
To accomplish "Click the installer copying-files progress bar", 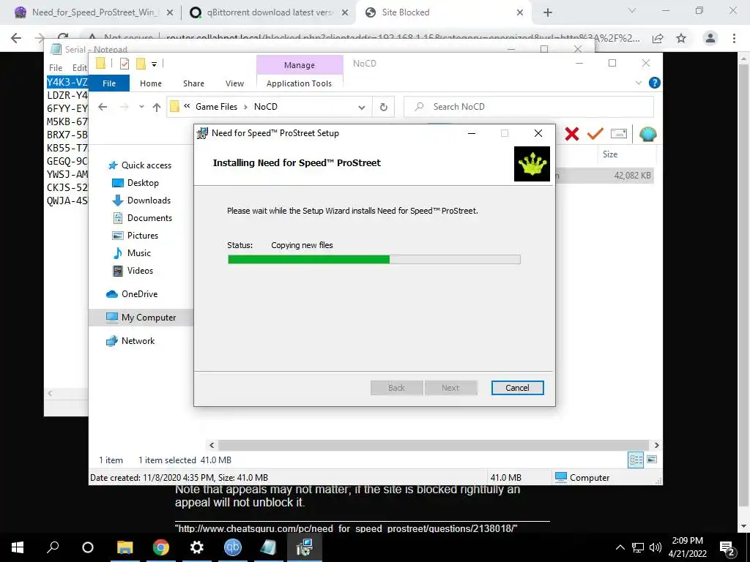I will coord(374,260).
